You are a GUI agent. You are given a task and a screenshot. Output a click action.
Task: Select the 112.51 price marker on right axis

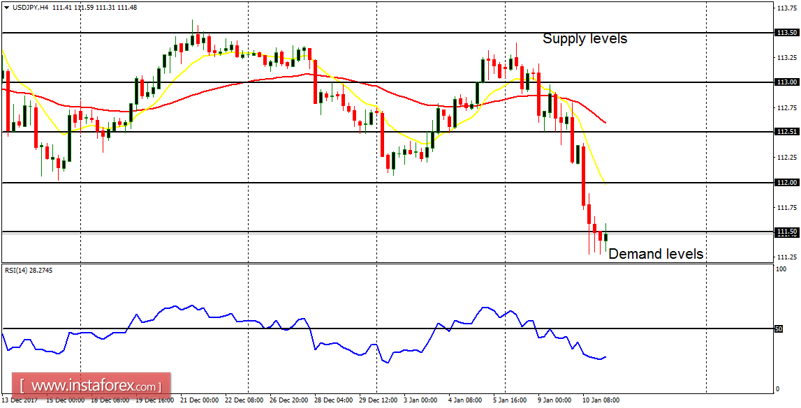tap(788, 130)
